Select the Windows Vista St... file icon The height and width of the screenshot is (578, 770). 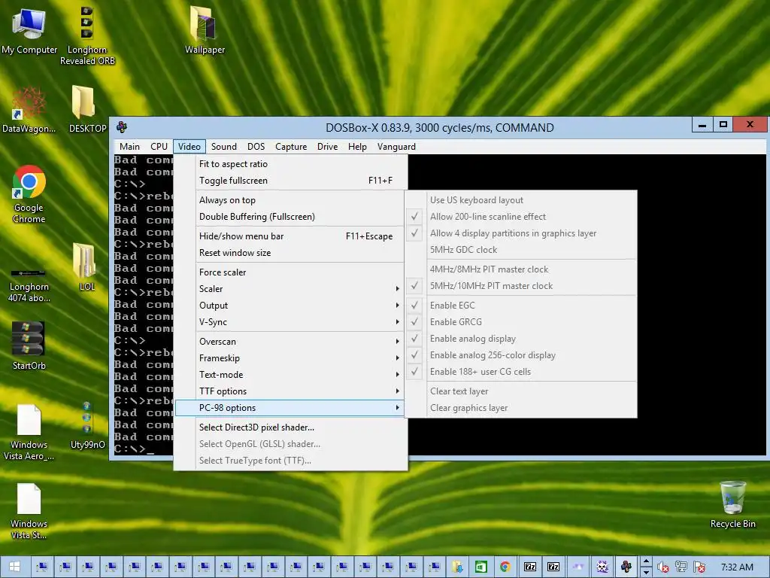[29, 512]
